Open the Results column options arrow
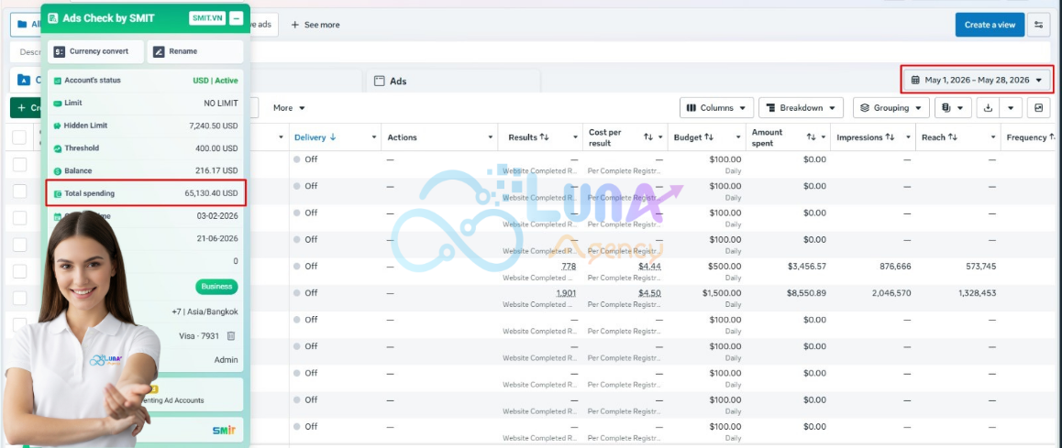Image resolution: width=1062 pixels, height=448 pixels. [x=575, y=137]
